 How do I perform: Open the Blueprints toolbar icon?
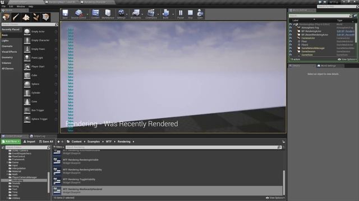click(x=136, y=14)
